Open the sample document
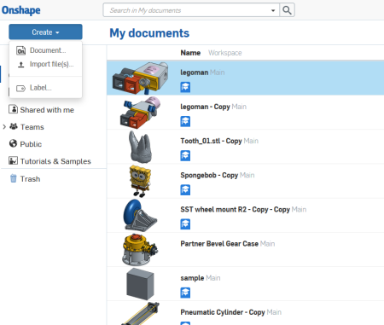This screenshot has width=384, height=325. pos(192,278)
